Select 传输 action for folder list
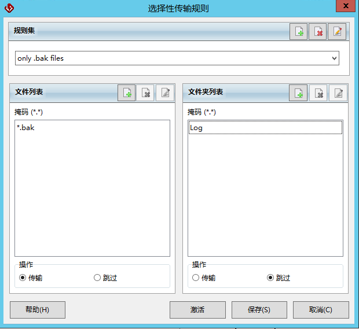The image size is (359, 329). click(x=204, y=278)
